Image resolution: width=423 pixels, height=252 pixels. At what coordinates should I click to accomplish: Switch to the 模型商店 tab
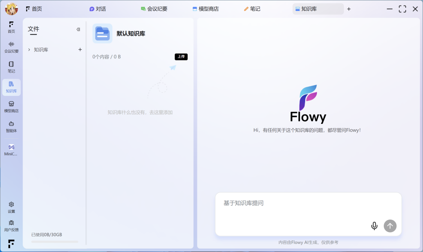pos(206,9)
